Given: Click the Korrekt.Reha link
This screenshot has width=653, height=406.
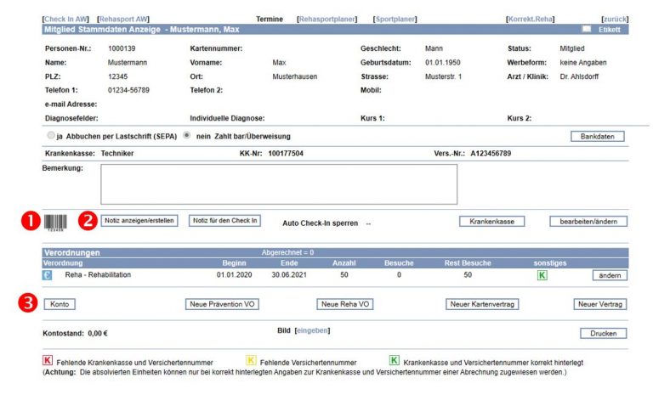Looking at the screenshot, I should coord(530,19).
